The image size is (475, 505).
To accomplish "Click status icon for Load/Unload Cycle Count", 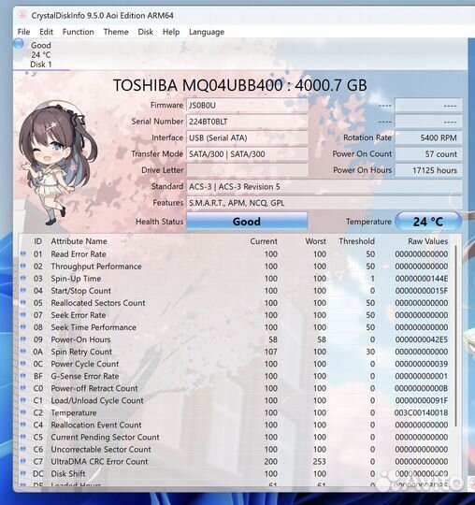I will (x=22, y=400).
